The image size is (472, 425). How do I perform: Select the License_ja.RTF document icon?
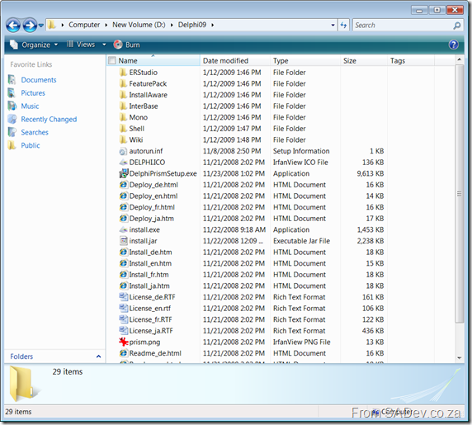[124, 331]
